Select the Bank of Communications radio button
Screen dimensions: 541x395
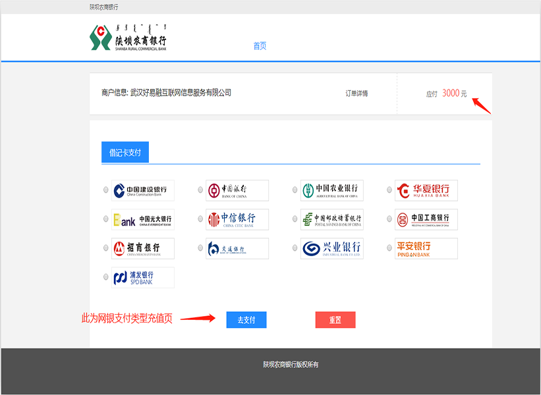pyautogui.click(x=200, y=248)
